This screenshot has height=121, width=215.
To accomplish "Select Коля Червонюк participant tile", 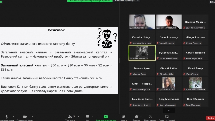I will coord(196,53).
